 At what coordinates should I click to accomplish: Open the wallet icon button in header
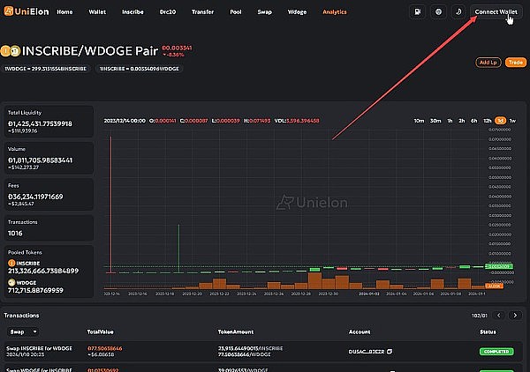coord(417,12)
